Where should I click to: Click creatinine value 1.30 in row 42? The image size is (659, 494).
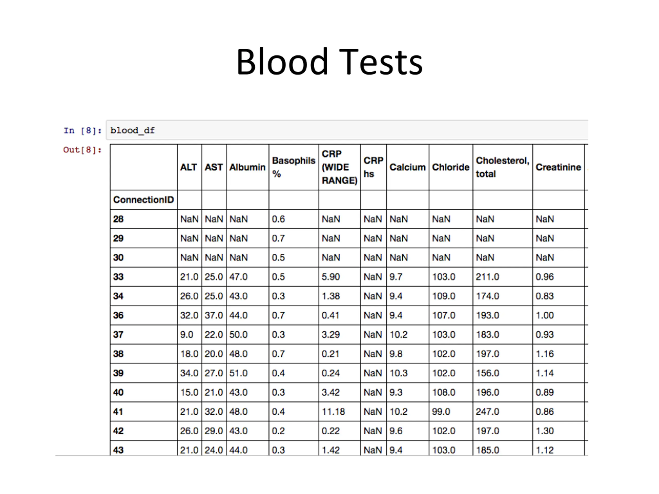(545, 431)
